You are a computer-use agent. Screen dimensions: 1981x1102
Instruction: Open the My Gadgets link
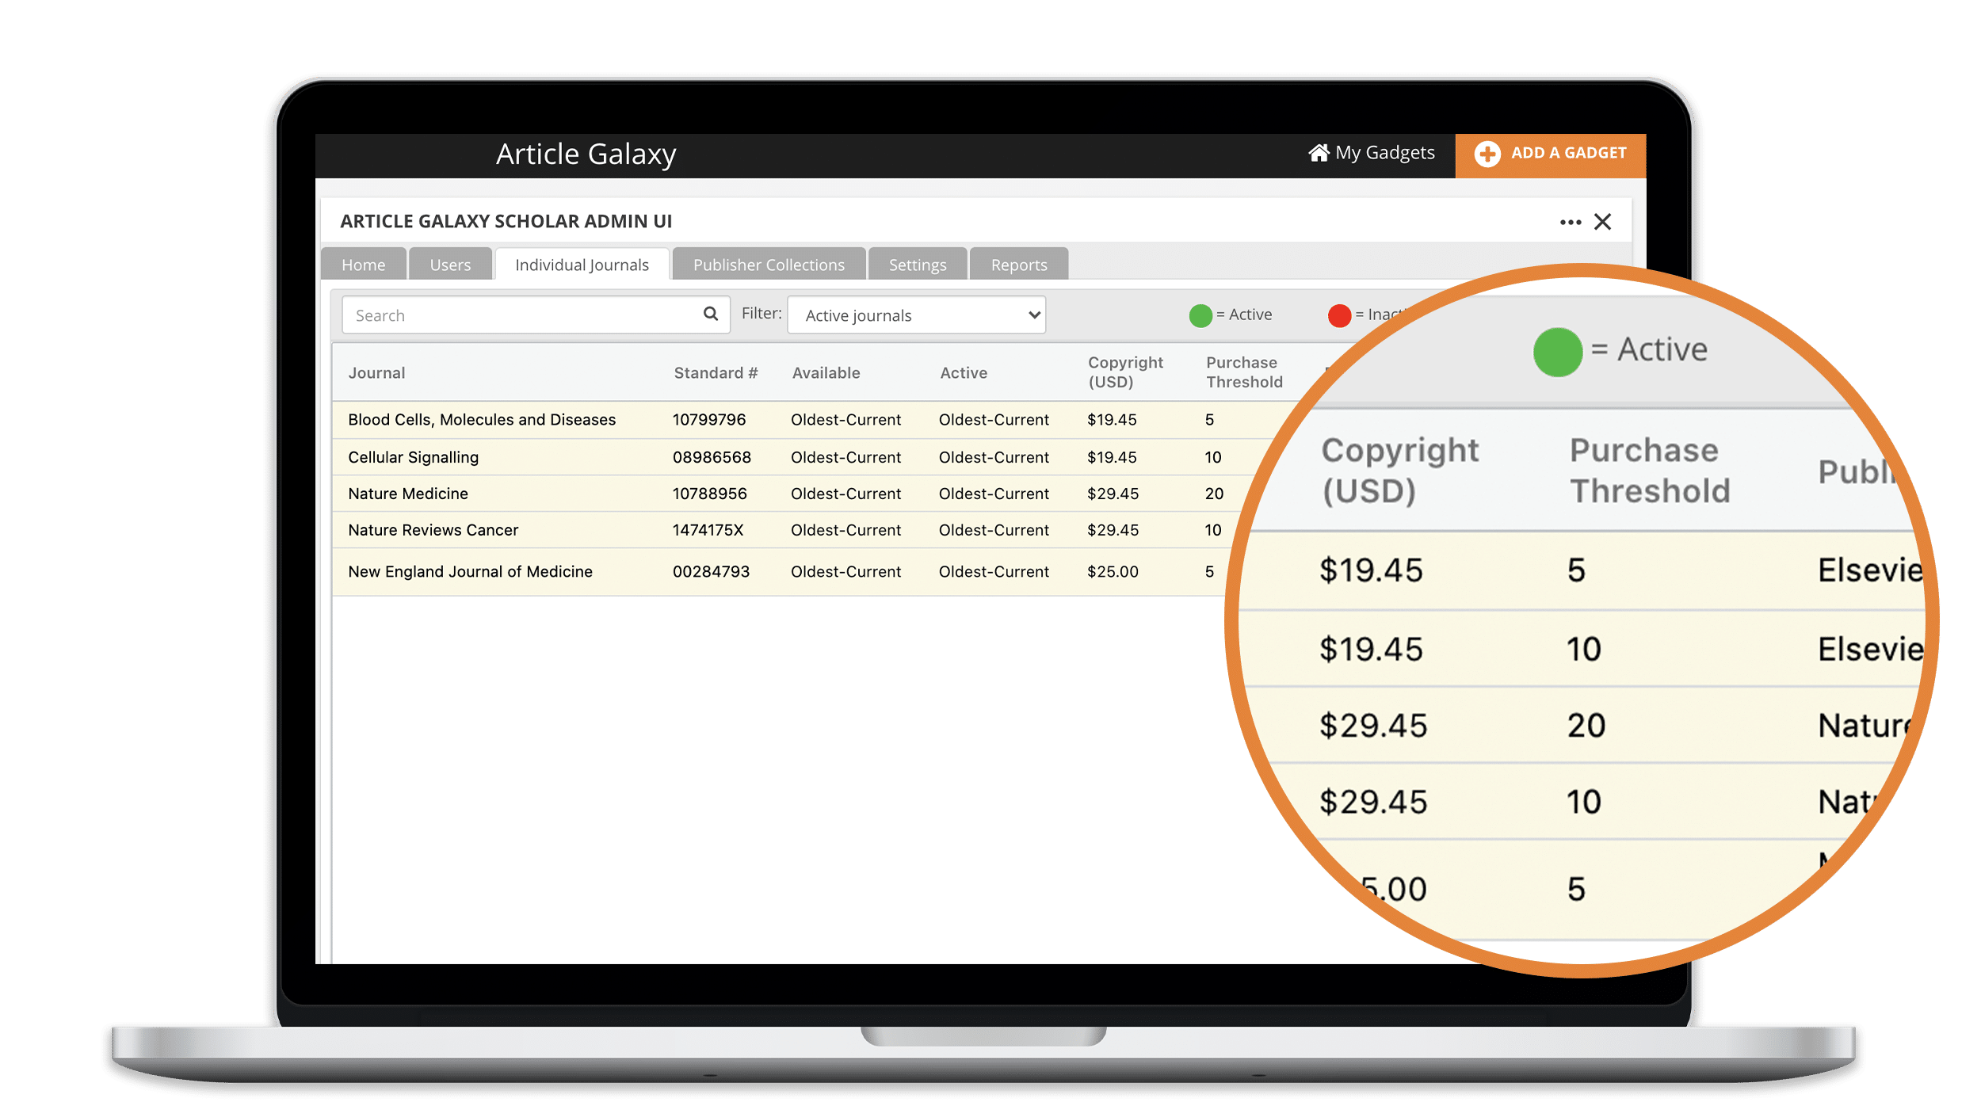pyautogui.click(x=1372, y=153)
